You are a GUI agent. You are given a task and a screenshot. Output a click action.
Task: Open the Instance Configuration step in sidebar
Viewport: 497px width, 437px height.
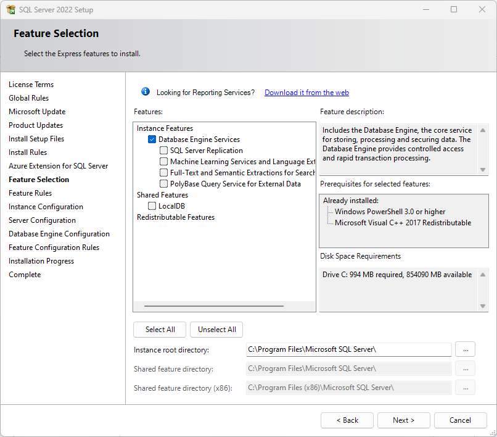[x=46, y=207]
